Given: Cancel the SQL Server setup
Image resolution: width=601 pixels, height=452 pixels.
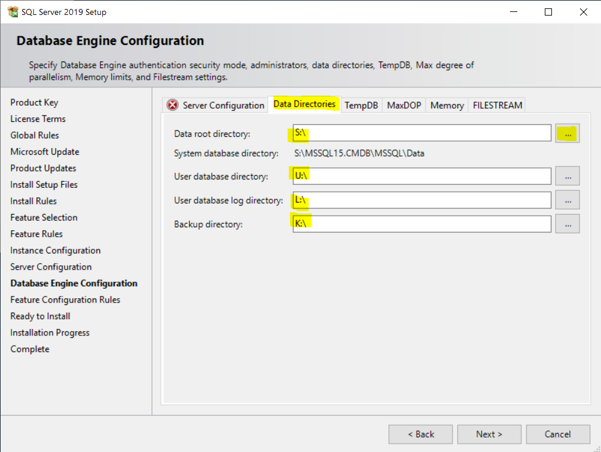Looking at the screenshot, I should coord(558,434).
